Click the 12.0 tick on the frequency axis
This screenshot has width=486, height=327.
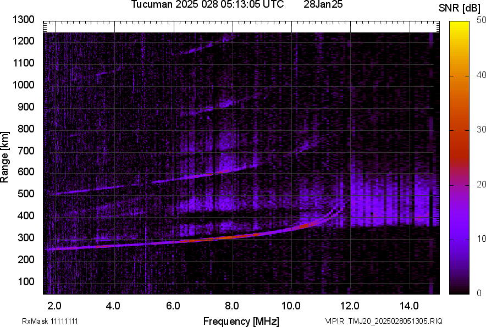click(x=350, y=304)
